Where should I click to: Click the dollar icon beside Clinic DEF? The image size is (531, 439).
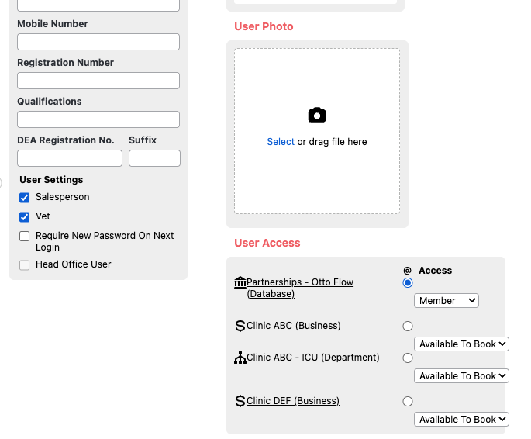point(240,401)
